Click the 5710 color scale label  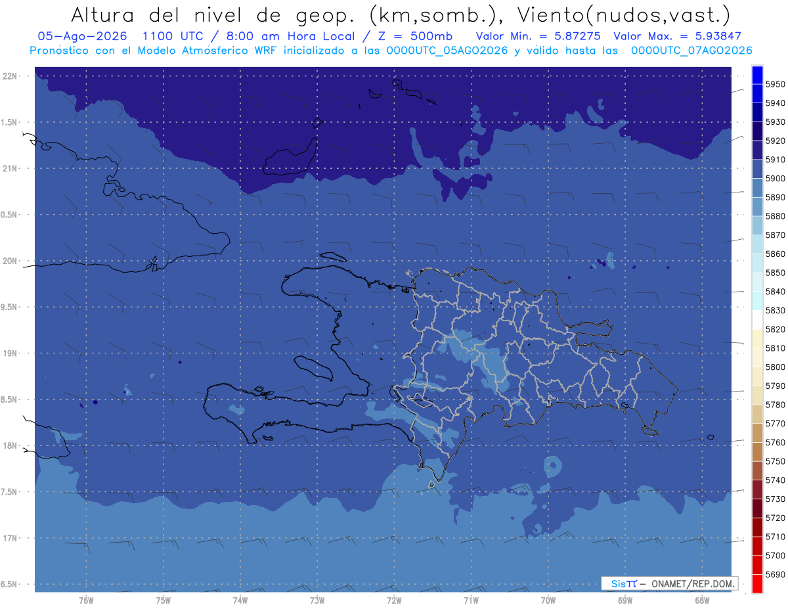(x=776, y=536)
